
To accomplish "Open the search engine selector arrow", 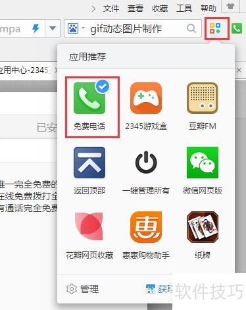I will (83, 28).
